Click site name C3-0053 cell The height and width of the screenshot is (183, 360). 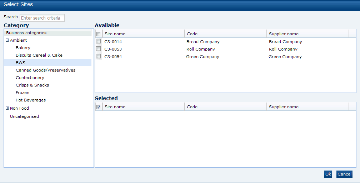pyautogui.click(x=113, y=49)
